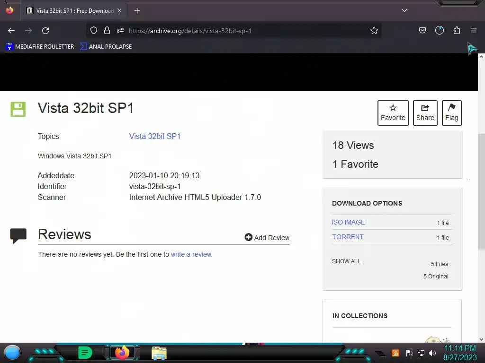Save page to Pocket
485x363 pixels.
pyautogui.click(x=422, y=30)
